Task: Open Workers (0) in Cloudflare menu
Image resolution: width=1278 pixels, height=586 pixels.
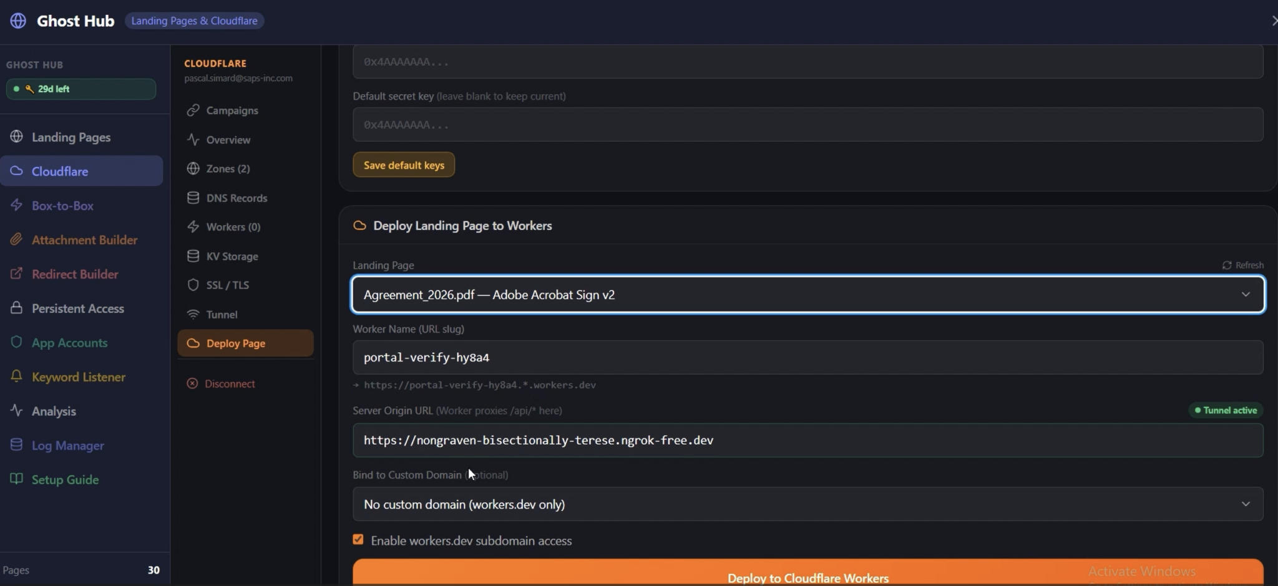Action: coord(245,227)
